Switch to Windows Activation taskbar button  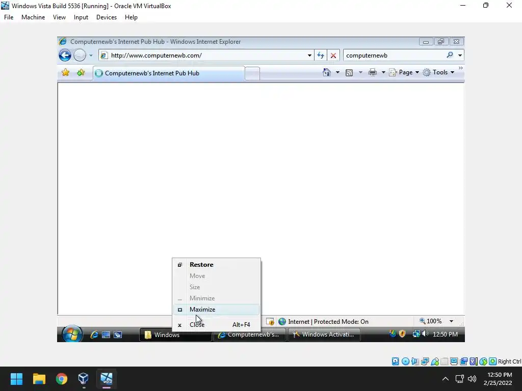(x=324, y=334)
